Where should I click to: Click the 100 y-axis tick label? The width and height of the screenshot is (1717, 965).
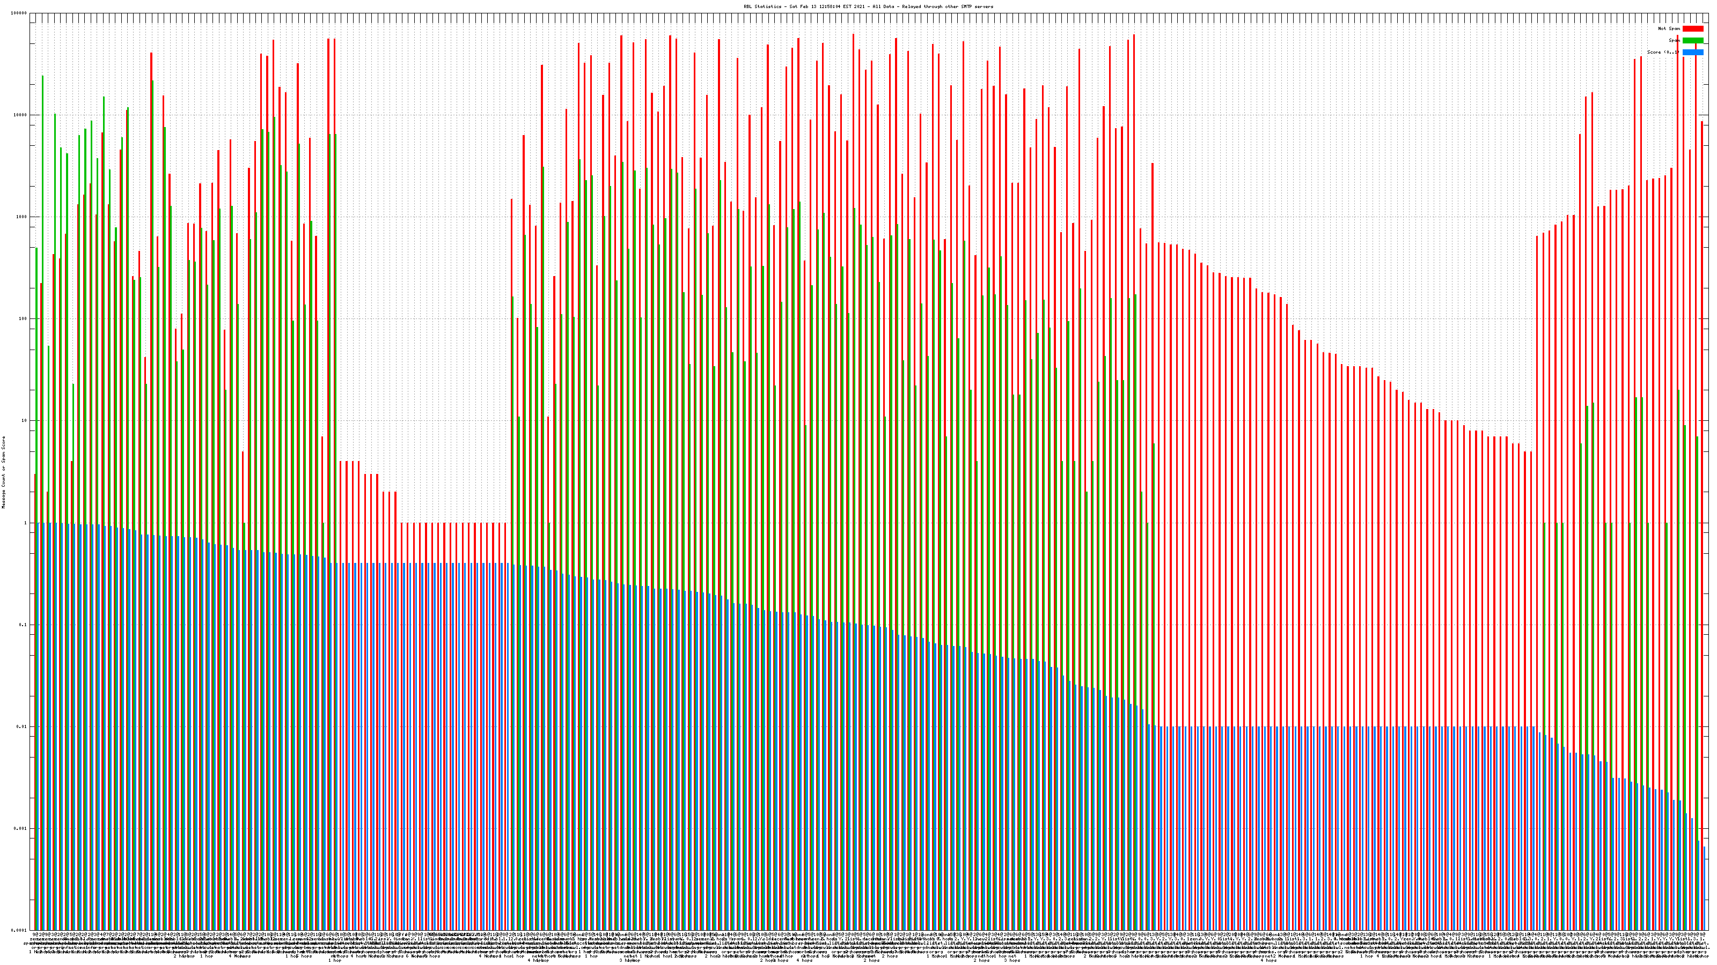tap(23, 319)
